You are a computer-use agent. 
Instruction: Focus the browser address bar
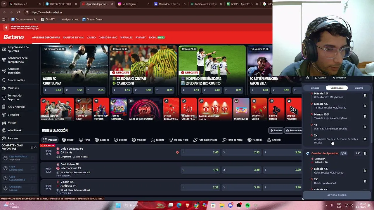click(x=146, y=12)
